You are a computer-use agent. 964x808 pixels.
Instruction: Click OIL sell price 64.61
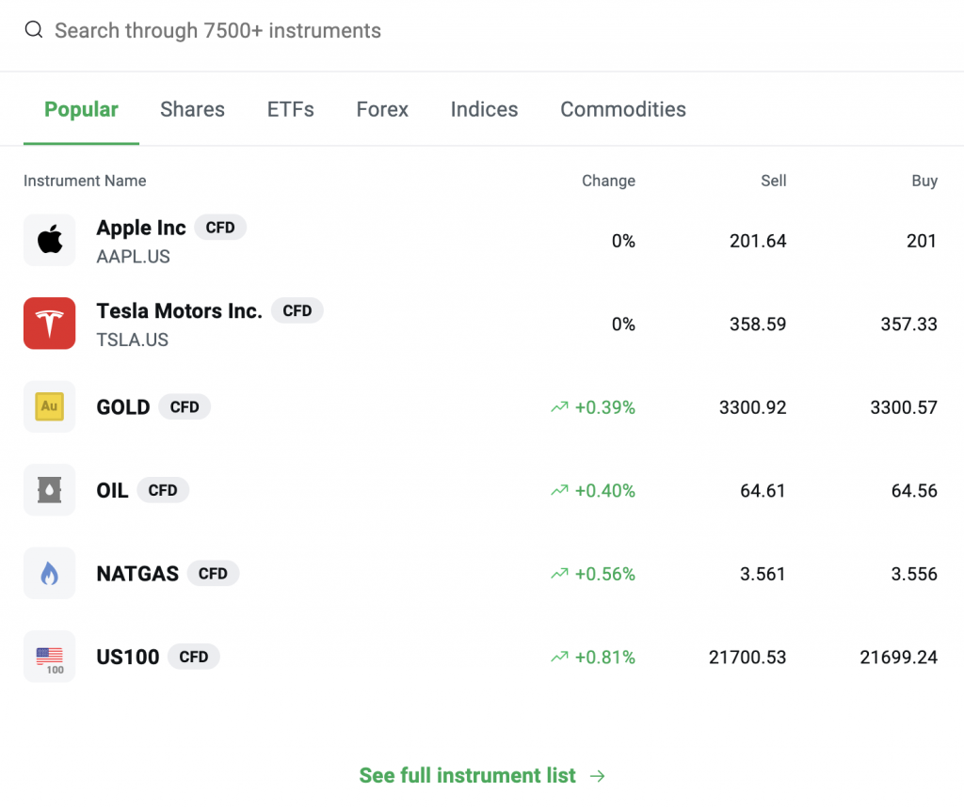(763, 490)
